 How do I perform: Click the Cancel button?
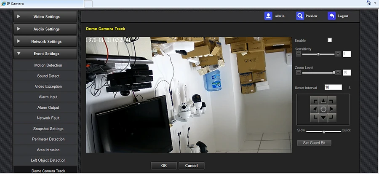coord(192,166)
